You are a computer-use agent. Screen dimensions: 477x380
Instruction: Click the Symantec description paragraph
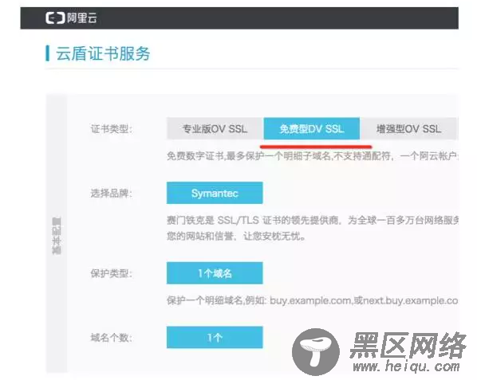[x=313, y=228]
